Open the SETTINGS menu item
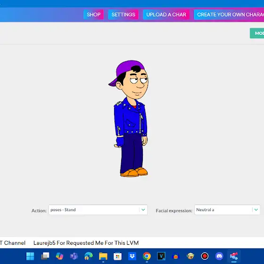 (x=123, y=15)
